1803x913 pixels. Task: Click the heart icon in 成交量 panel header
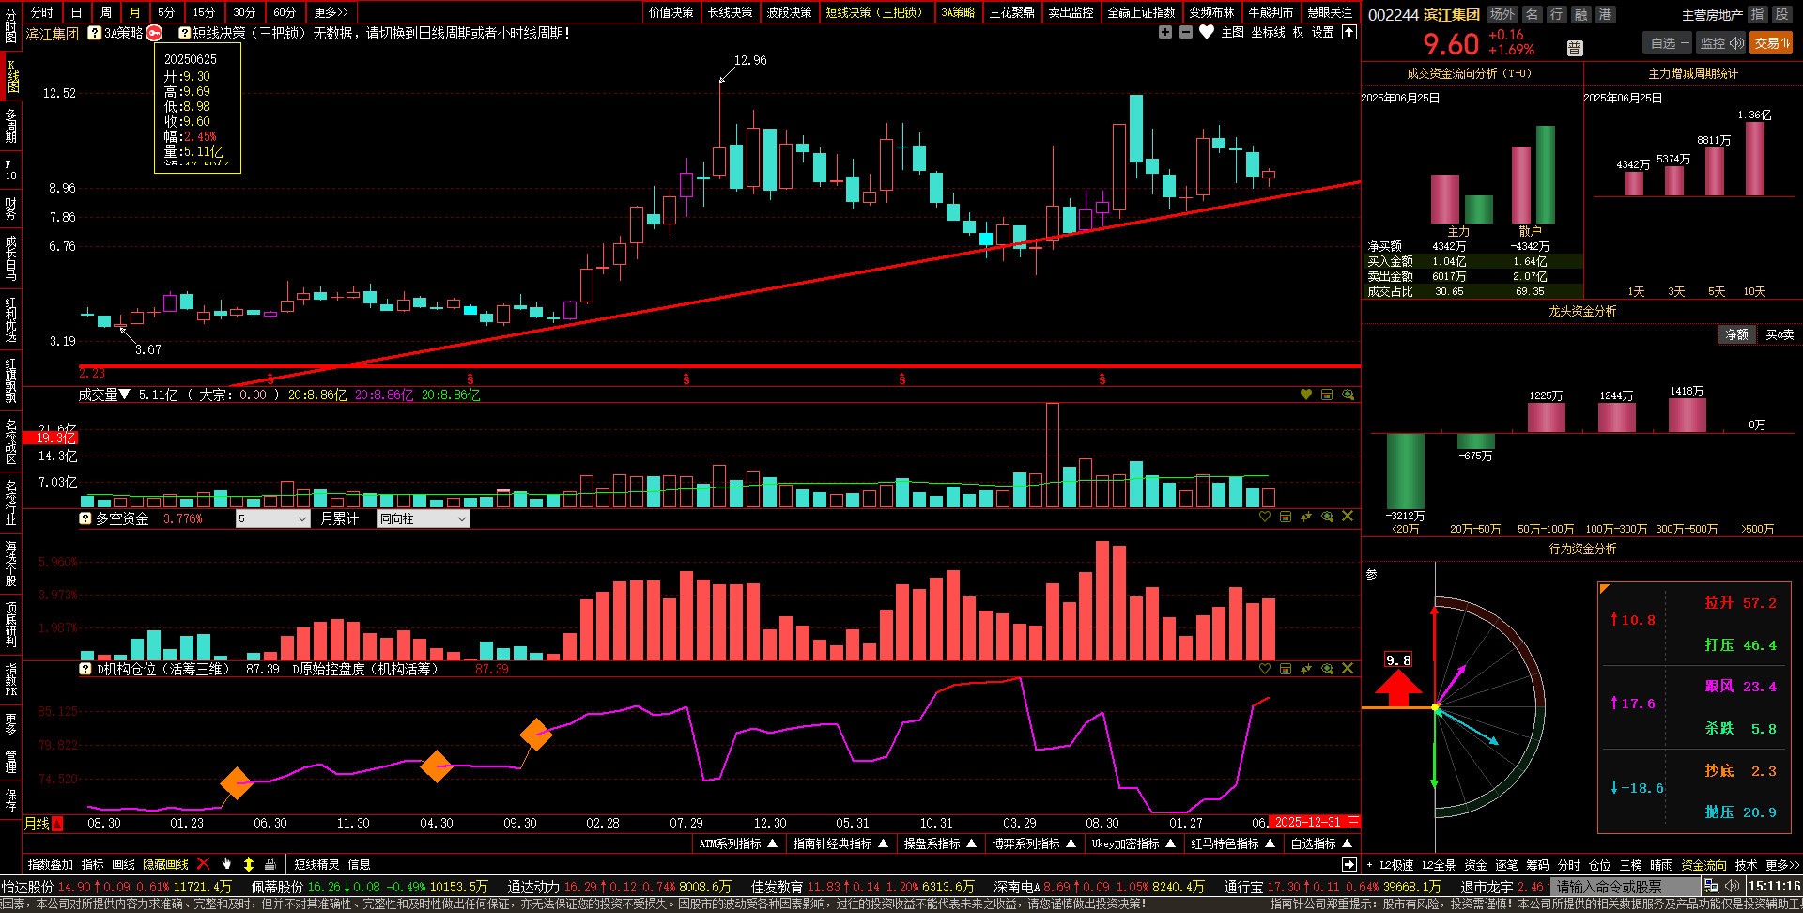(1306, 395)
